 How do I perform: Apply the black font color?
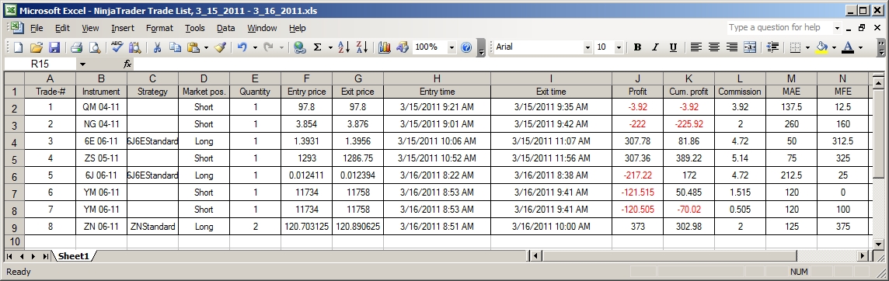tap(848, 47)
